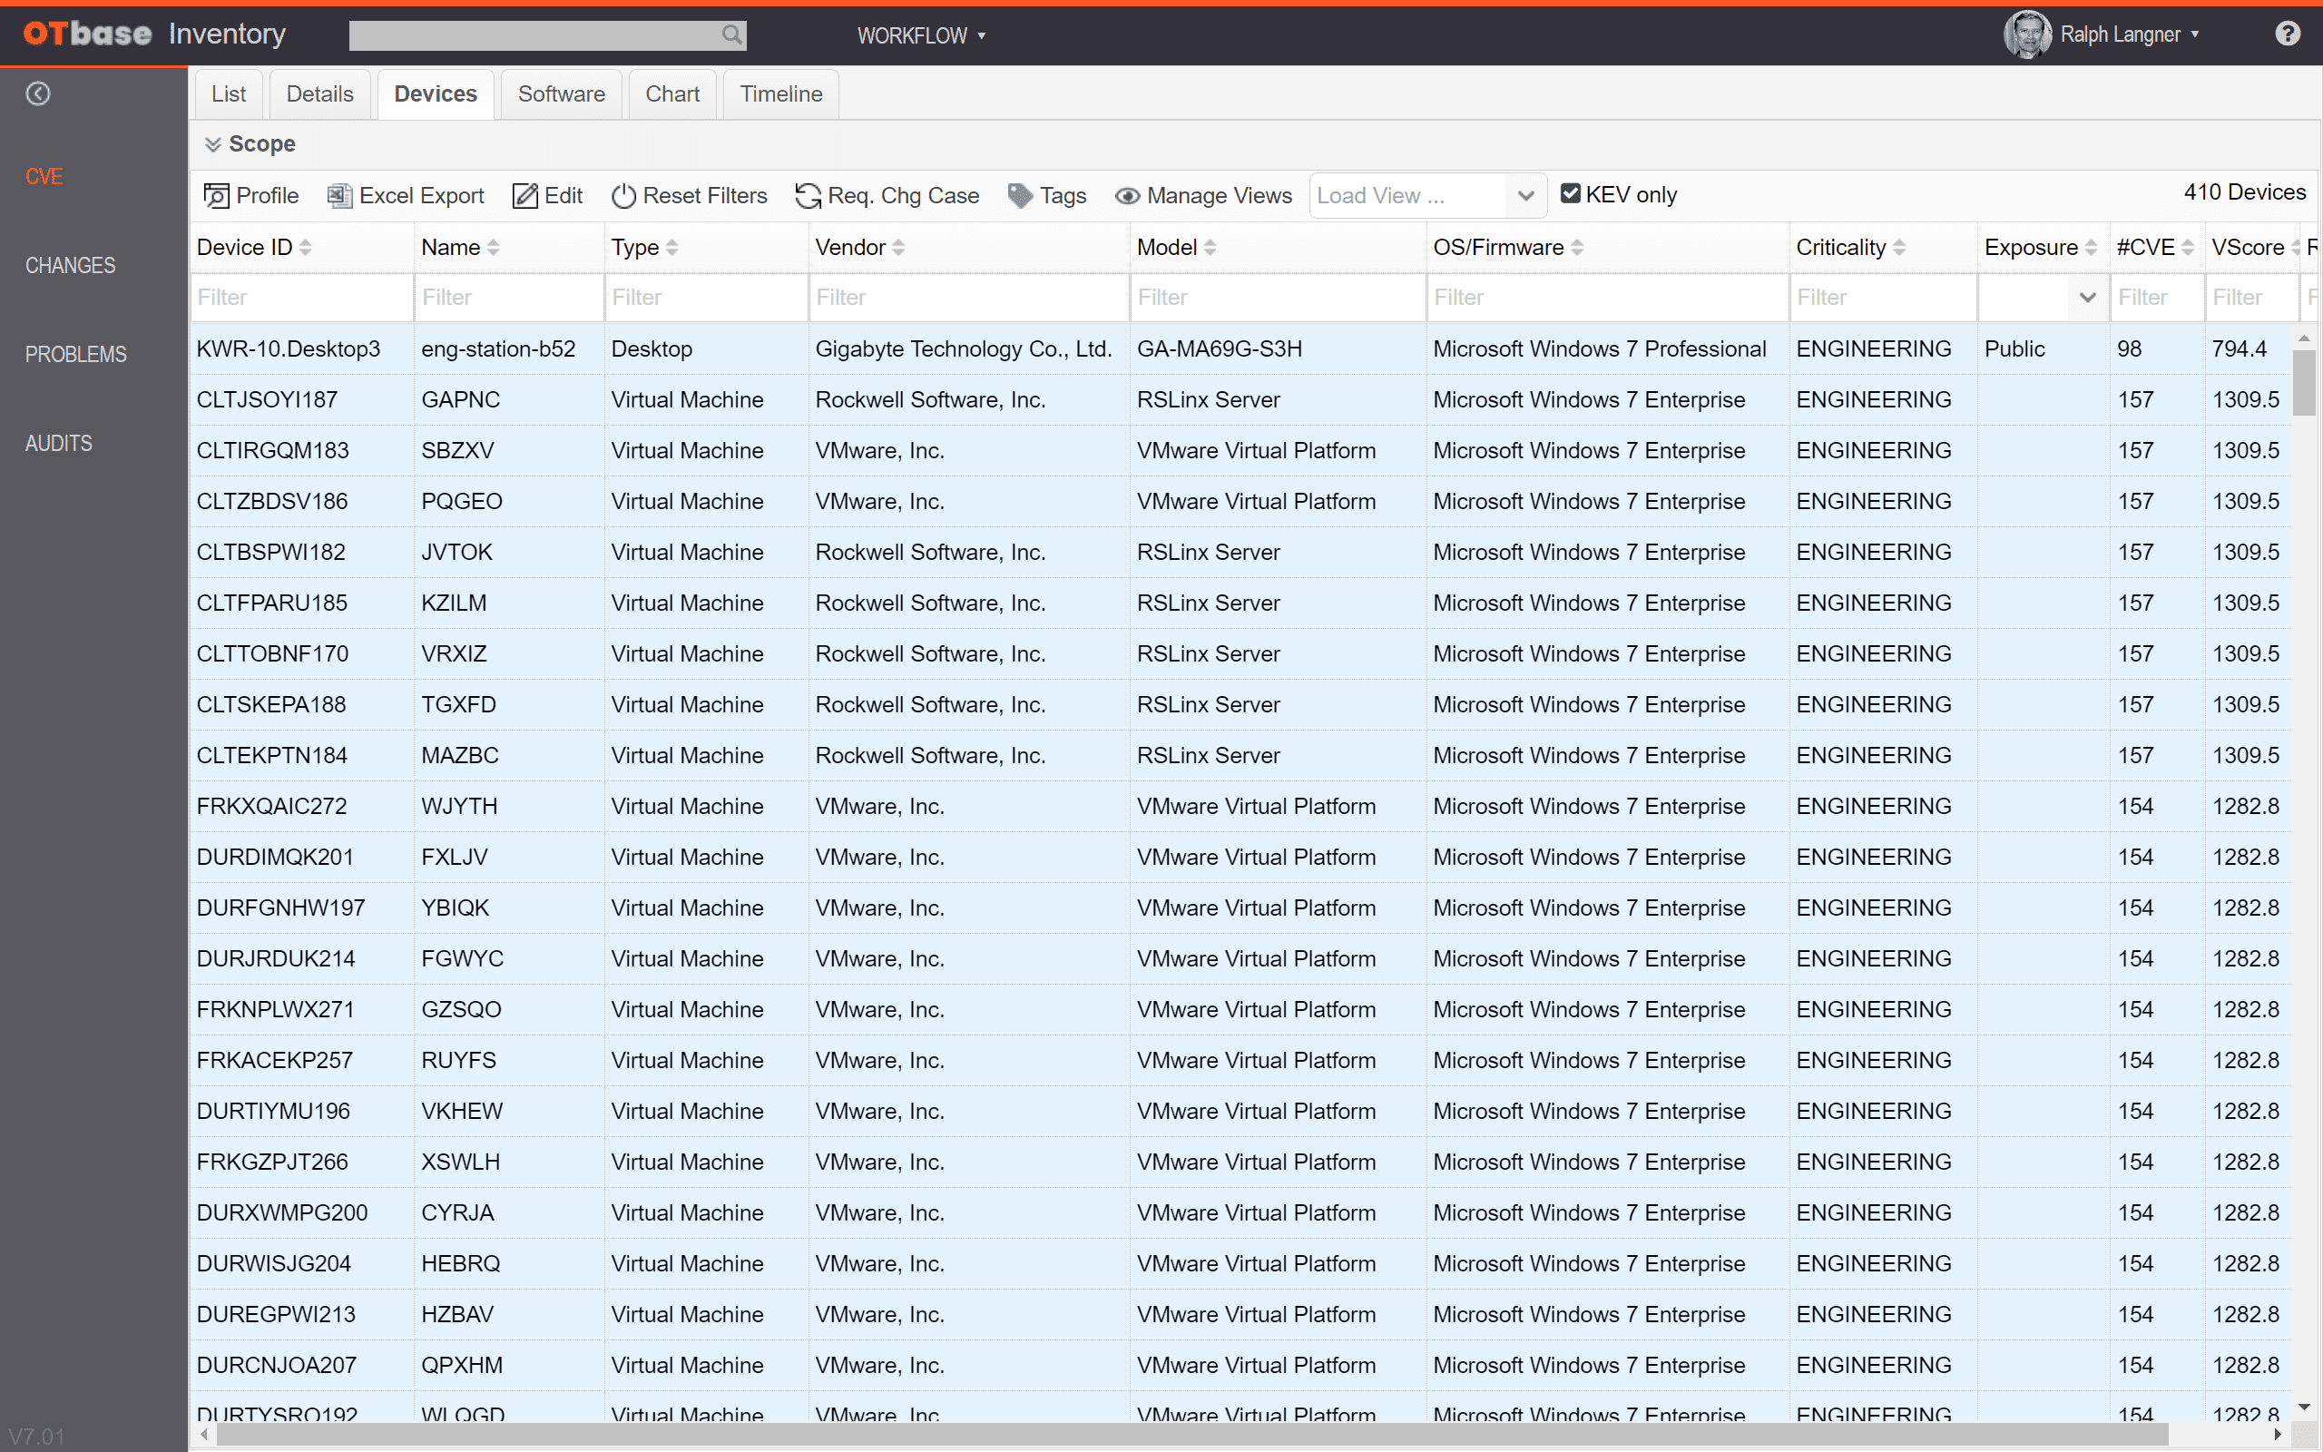Sort by Model using sort arrows

pyautogui.click(x=1210, y=248)
